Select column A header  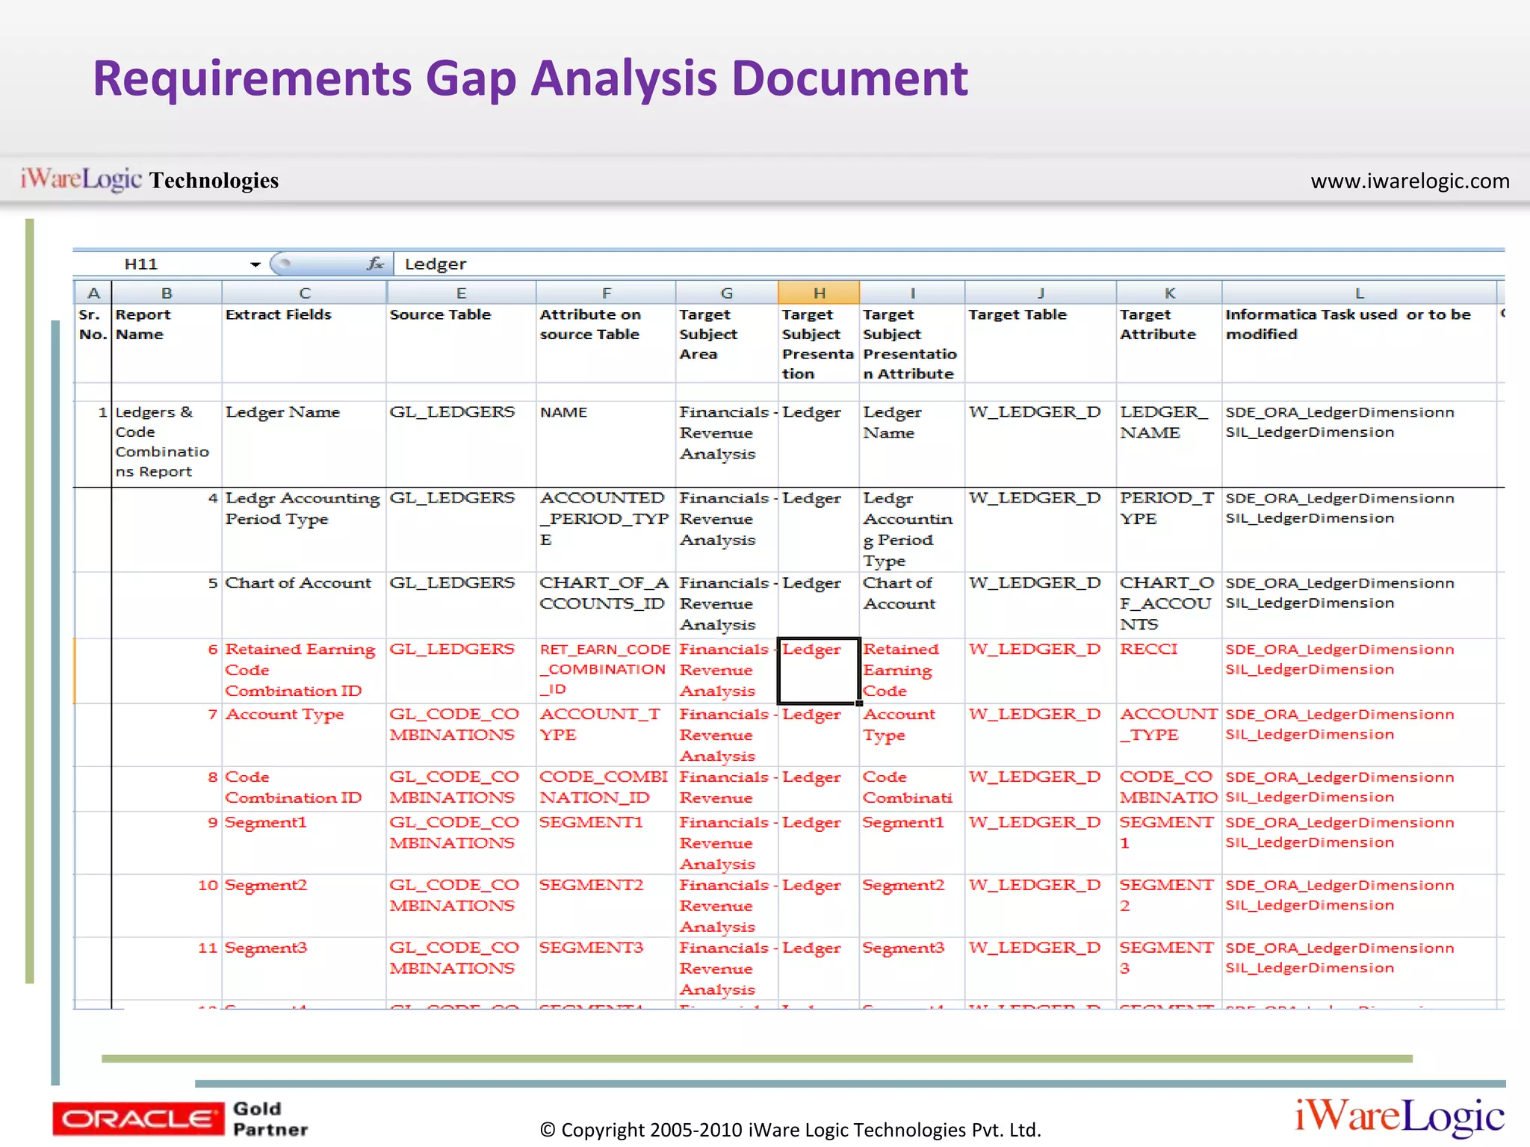pyautogui.click(x=93, y=293)
